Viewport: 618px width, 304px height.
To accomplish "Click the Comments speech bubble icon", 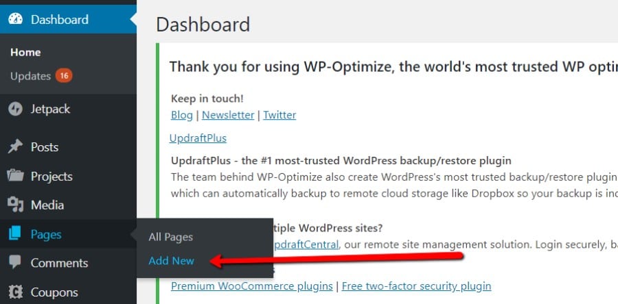I will tap(15, 263).
